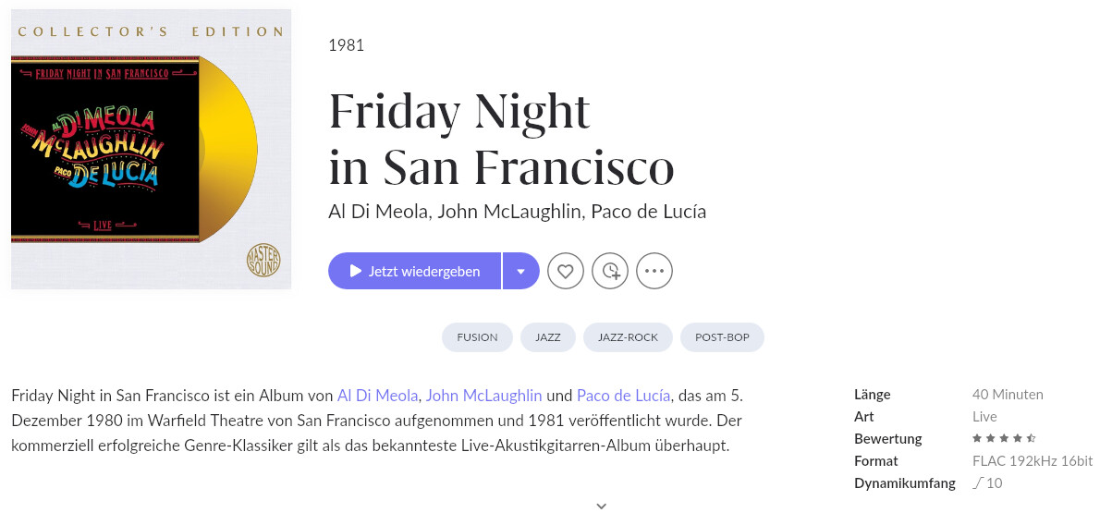
Task: Follow the John McLaughlin link in description
Action: pos(484,396)
